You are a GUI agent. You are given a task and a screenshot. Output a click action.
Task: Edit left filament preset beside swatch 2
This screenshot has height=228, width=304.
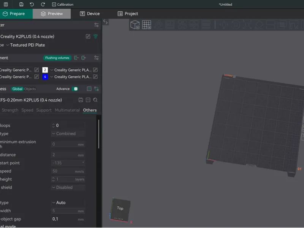(36, 70)
